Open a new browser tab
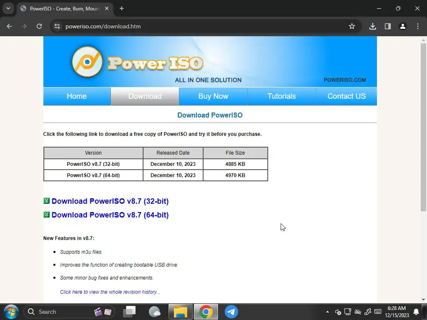The image size is (427, 320). point(122,8)
